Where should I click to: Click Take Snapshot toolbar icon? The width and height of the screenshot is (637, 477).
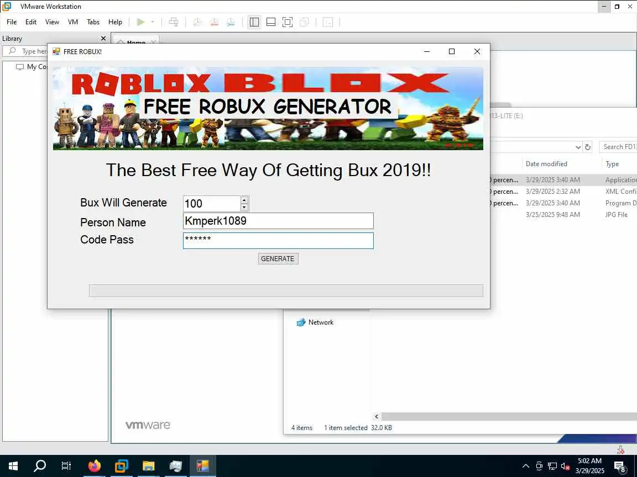[x=197, y=22]
